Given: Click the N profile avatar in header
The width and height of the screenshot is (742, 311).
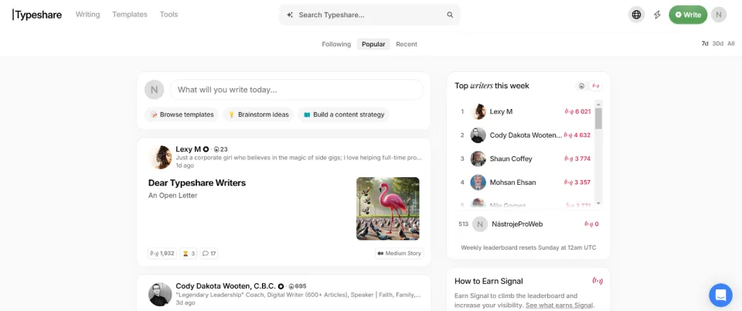Looking at the screenshot, I should click(718, 15).
